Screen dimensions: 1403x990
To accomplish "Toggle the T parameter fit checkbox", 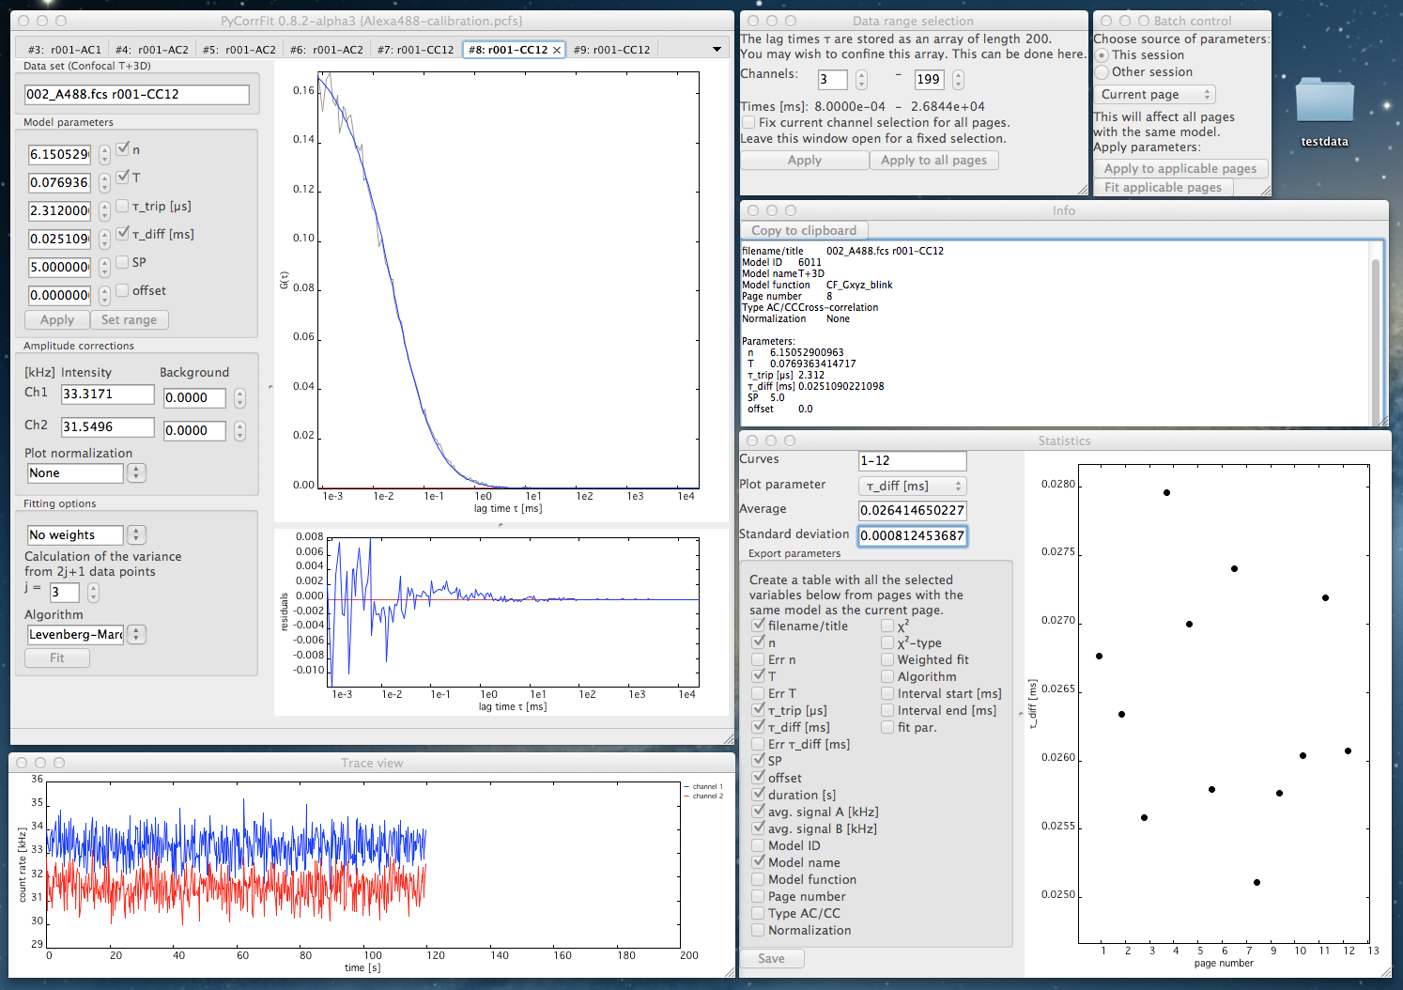I will click(122, 178).
